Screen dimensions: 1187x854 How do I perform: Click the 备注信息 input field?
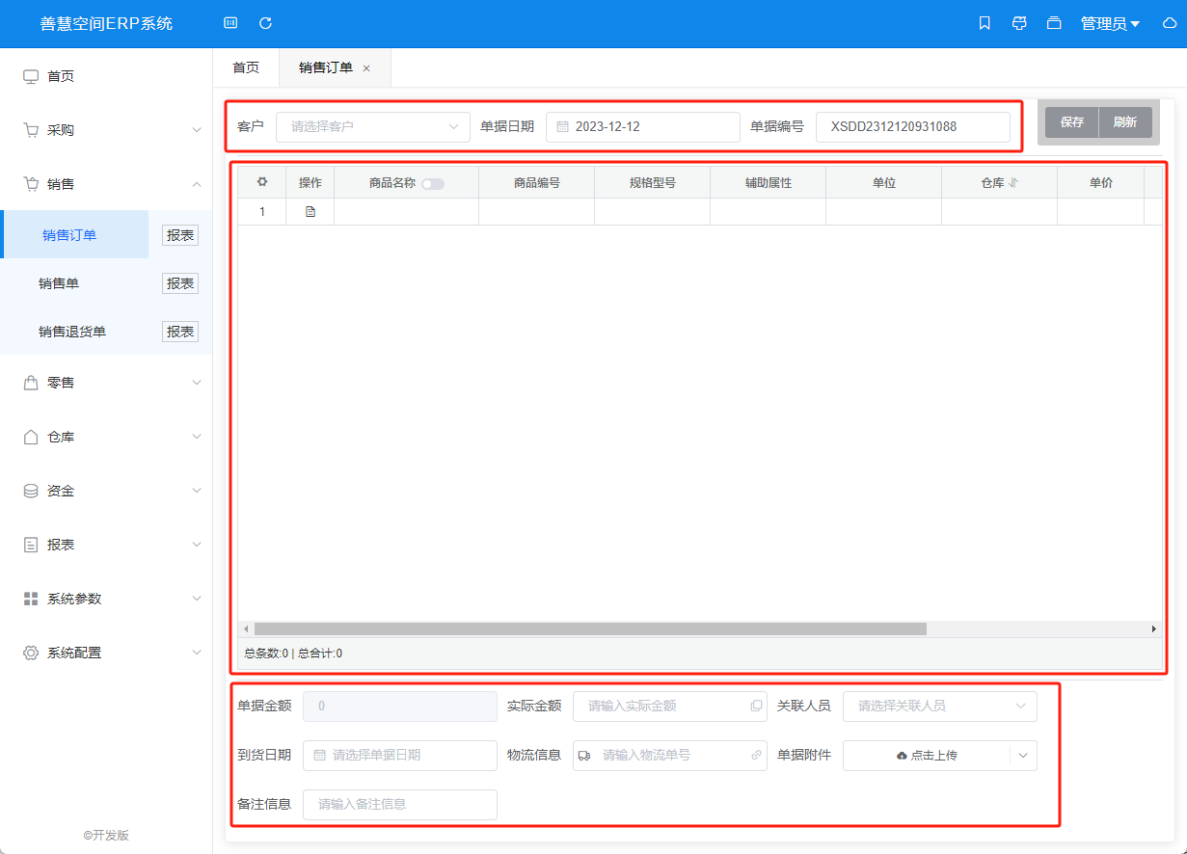tap(399, 804)
